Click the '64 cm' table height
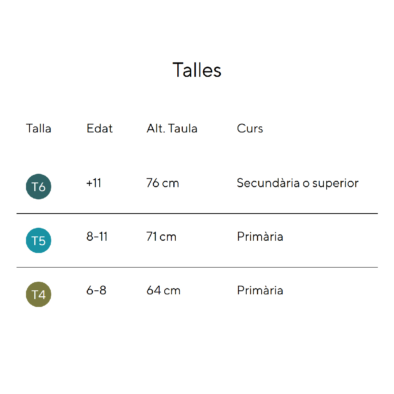The height and width of the screenshot is (394, 394). (x=163, y=291)
